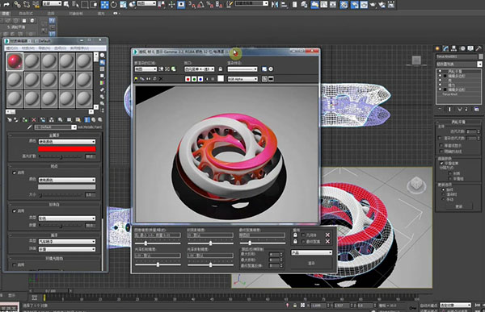Click the Redo arrow in main toolbar
The height and width of the screenshot is (312, 485).
point(6,4)
